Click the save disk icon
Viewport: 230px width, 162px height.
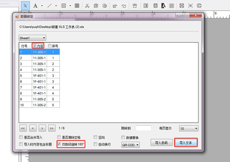[x=182, y=6]
